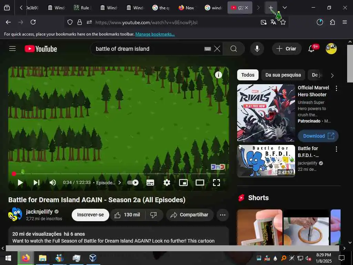Enter fullscreen mode
This screenshot has height=265, width=353.
pyautogui.click(x=216, y=183)
